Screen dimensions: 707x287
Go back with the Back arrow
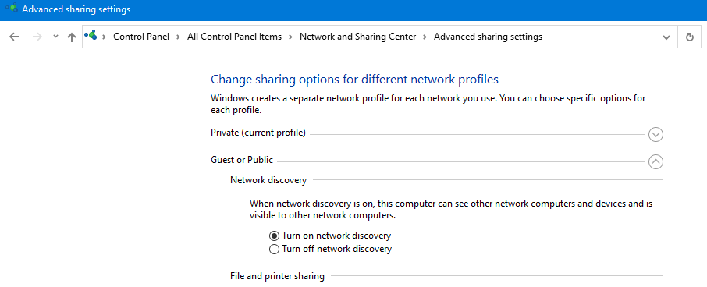click(x=14, y=37)
